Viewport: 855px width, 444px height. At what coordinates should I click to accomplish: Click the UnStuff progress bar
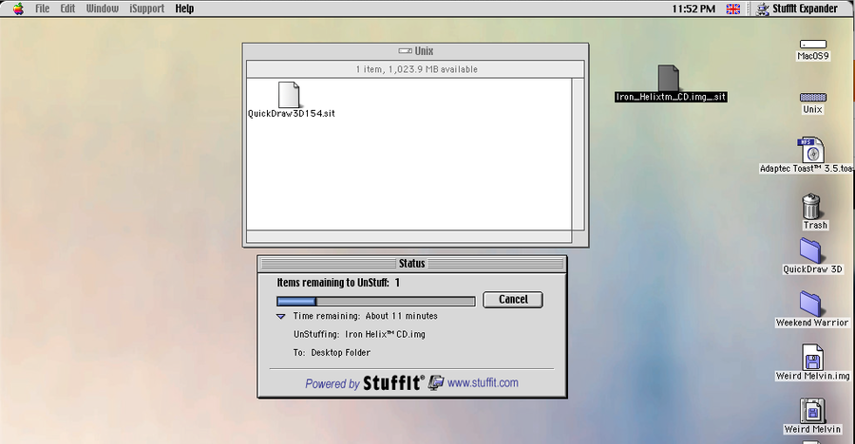(375, 302)
